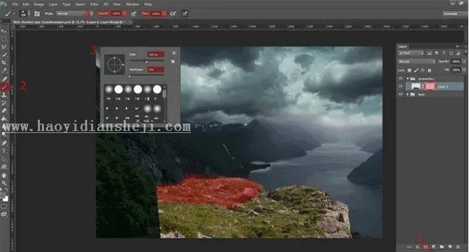Open the Filter menu
Viewport: 469px width, 252px height.
pyautogui.click(x=94, y=4)
